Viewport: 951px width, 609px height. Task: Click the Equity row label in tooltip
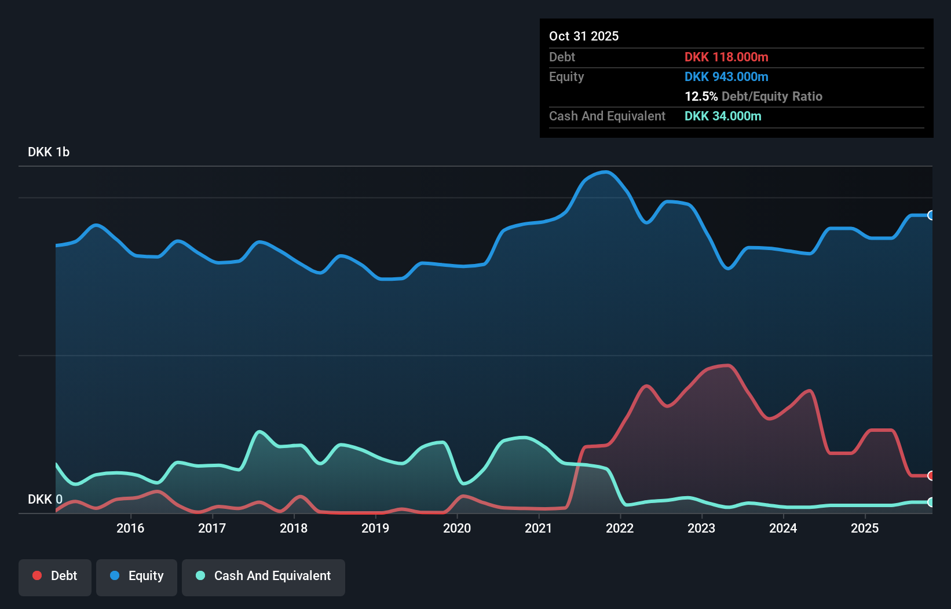(x=566, y=76)
